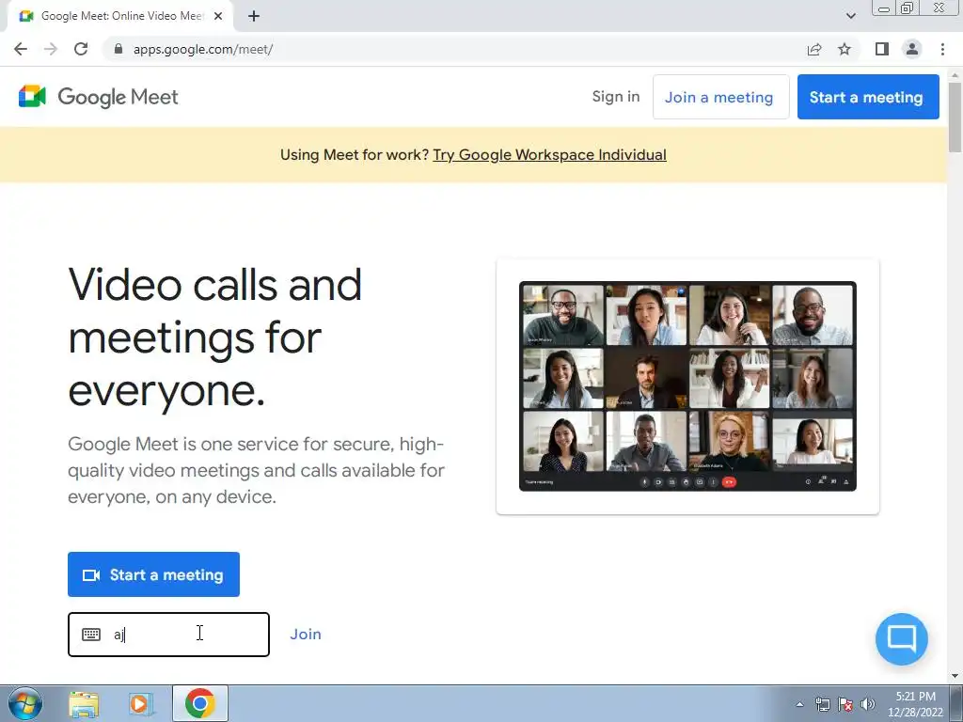Open the browser side panel icon

[882, 49]
